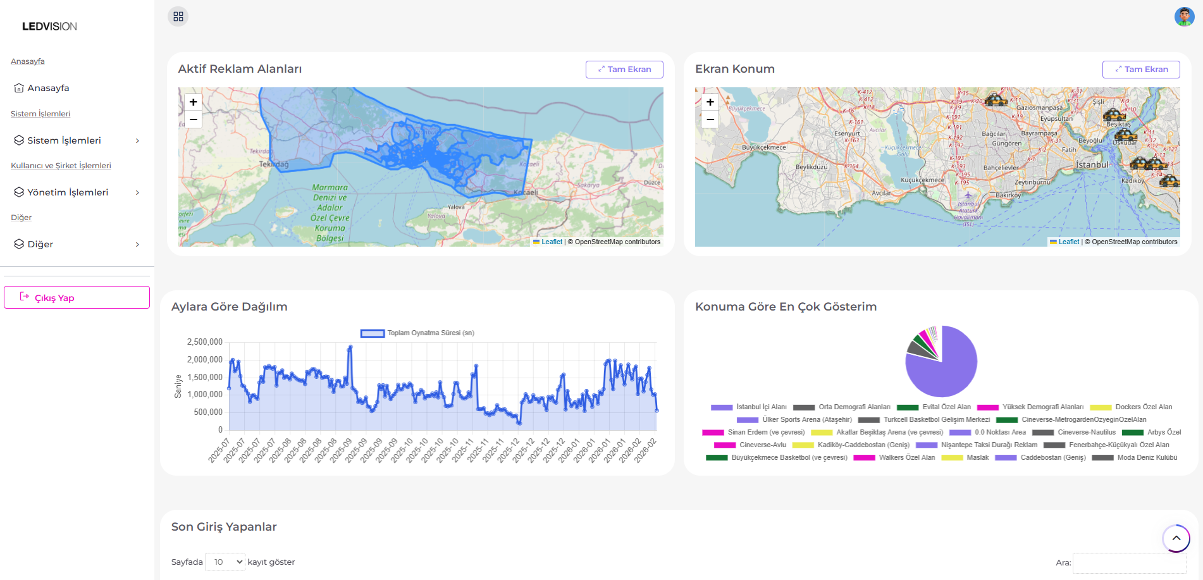Zoom out on Aktif Reklam Alanları map

point(194,120)
